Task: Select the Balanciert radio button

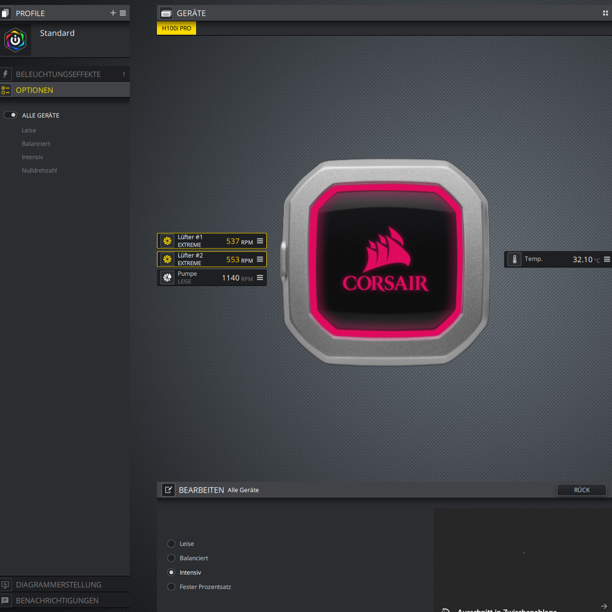Action: (x=171, y=558)
